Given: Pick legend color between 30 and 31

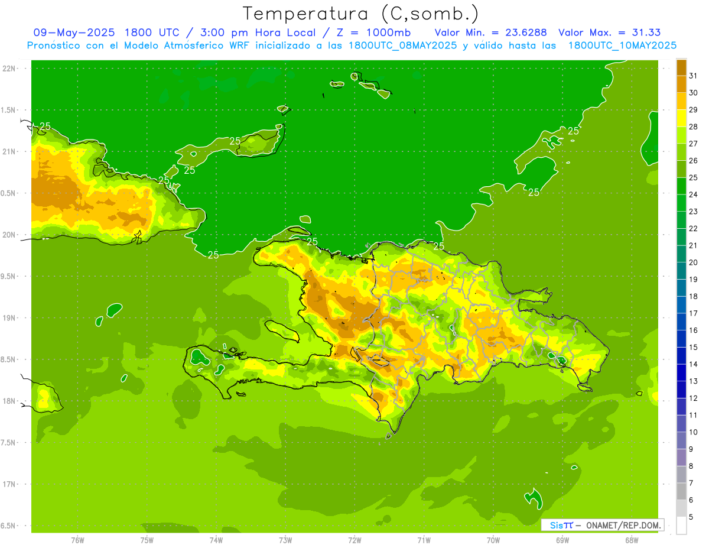Looking at the screenshot, I should 681,85.
